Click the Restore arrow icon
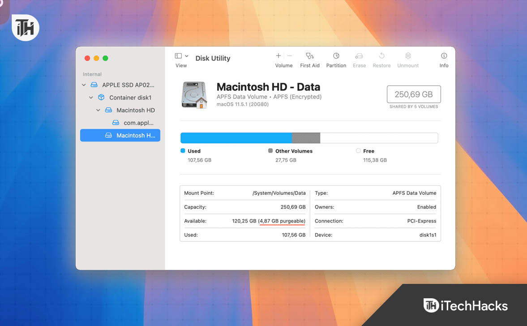Image resolution: width=527 pixels, height=326 pixels. click(x=381, y=56)
